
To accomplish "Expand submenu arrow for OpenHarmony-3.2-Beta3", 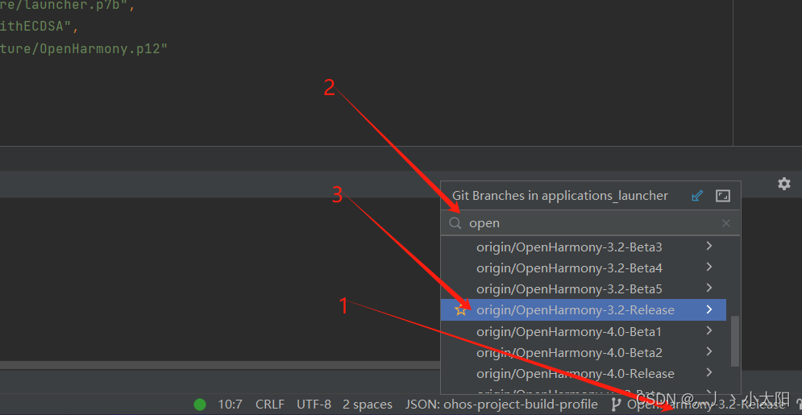I will 709,247.
